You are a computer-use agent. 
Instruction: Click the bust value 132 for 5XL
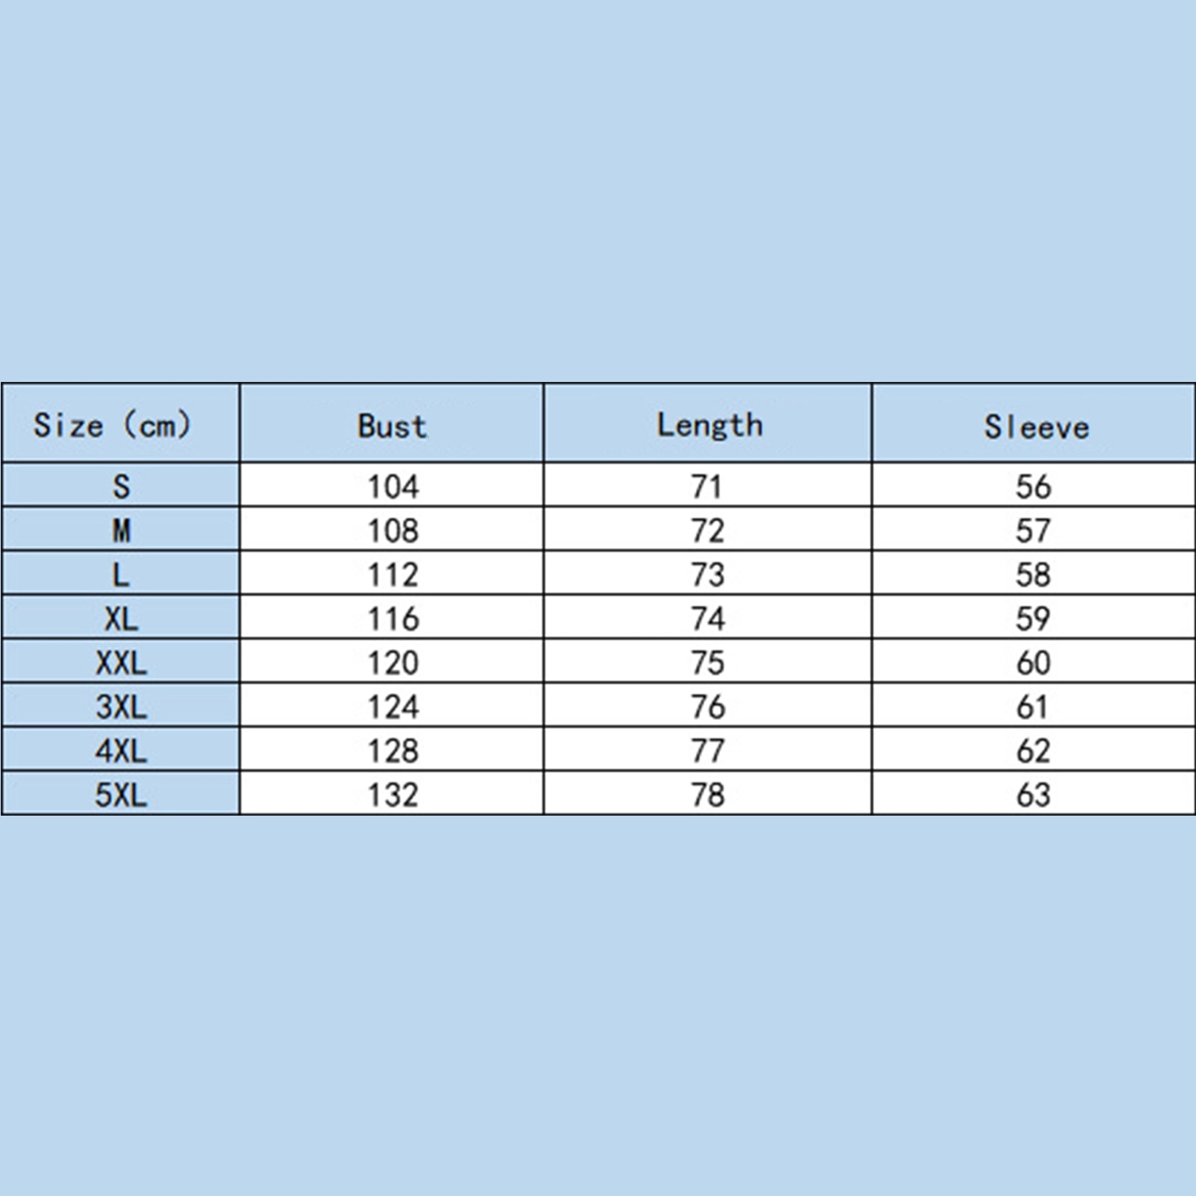point(392,795)
